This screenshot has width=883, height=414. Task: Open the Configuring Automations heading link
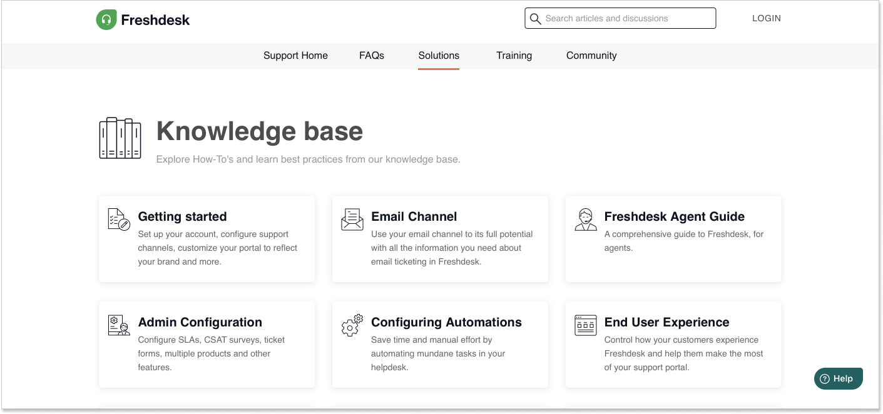(446, 323)
